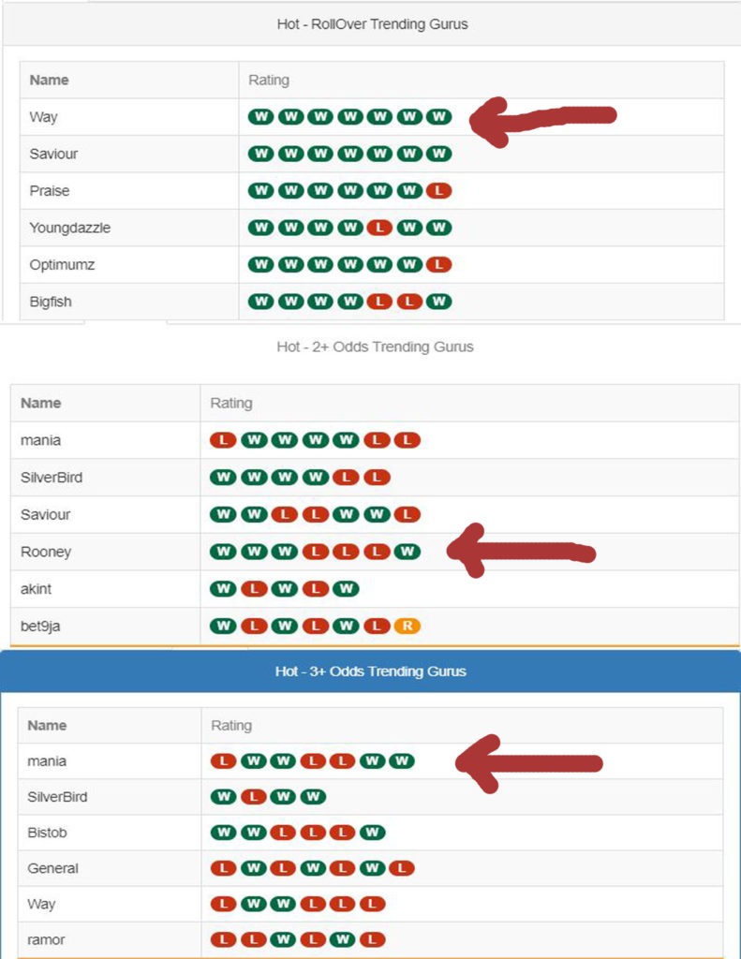Click the leading L badge in General's row
741x959 pixels.
[223, 868]
